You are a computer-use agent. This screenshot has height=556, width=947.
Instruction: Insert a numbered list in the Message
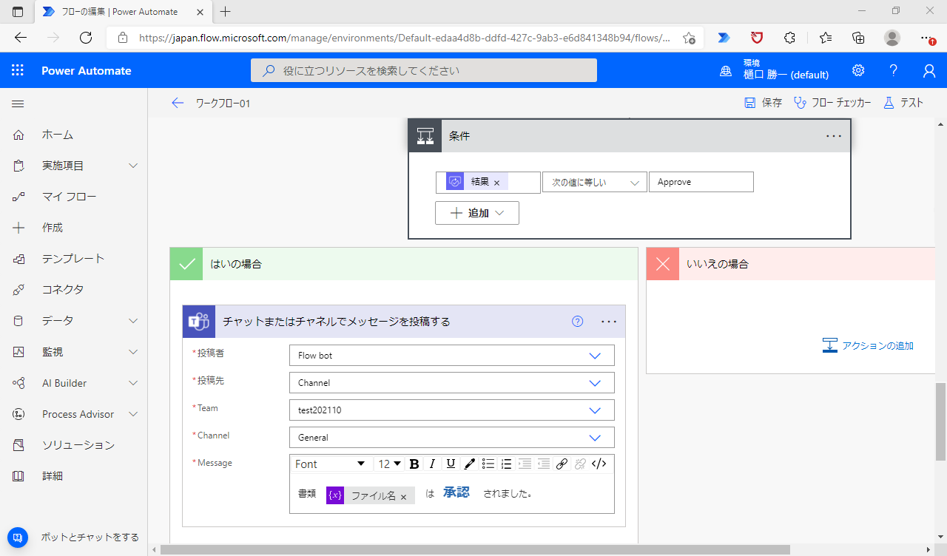click(507, 464)
